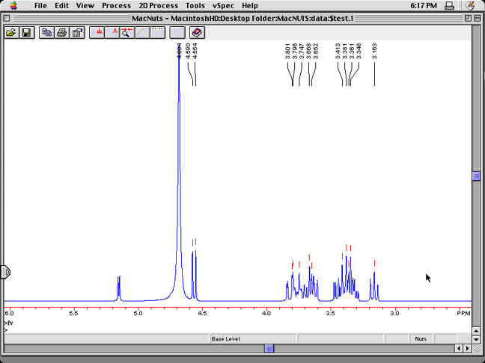
Task: Click the help book toolbar icon
Action: [x=197, y=33]
